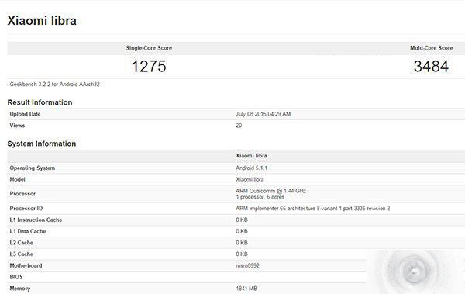The image size is (465, 294).
Task: Click the 'Views' row label
Action: tap(17, 126)
